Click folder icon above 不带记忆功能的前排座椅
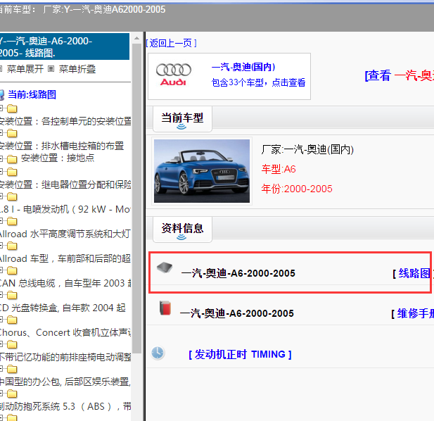The width and height of the screenshot is (434, 421). pyautogui.click(x=12, y=345)
